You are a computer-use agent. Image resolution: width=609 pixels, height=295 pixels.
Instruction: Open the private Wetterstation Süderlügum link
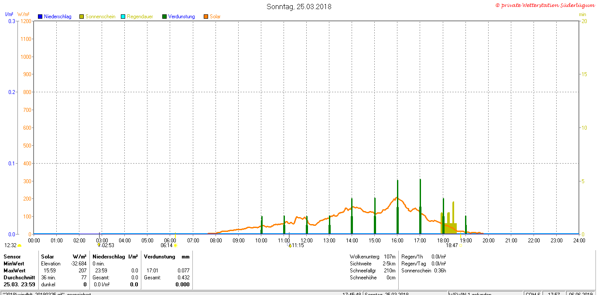click(x=545, y=5)
